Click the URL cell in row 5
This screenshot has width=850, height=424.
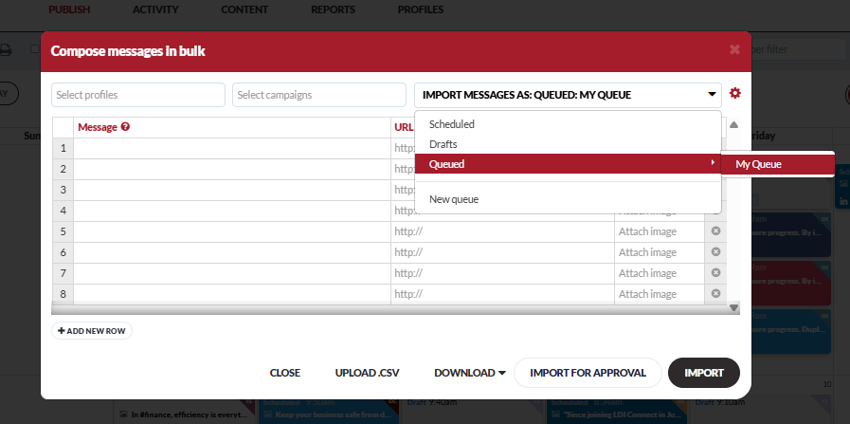[x=502, y=231]
